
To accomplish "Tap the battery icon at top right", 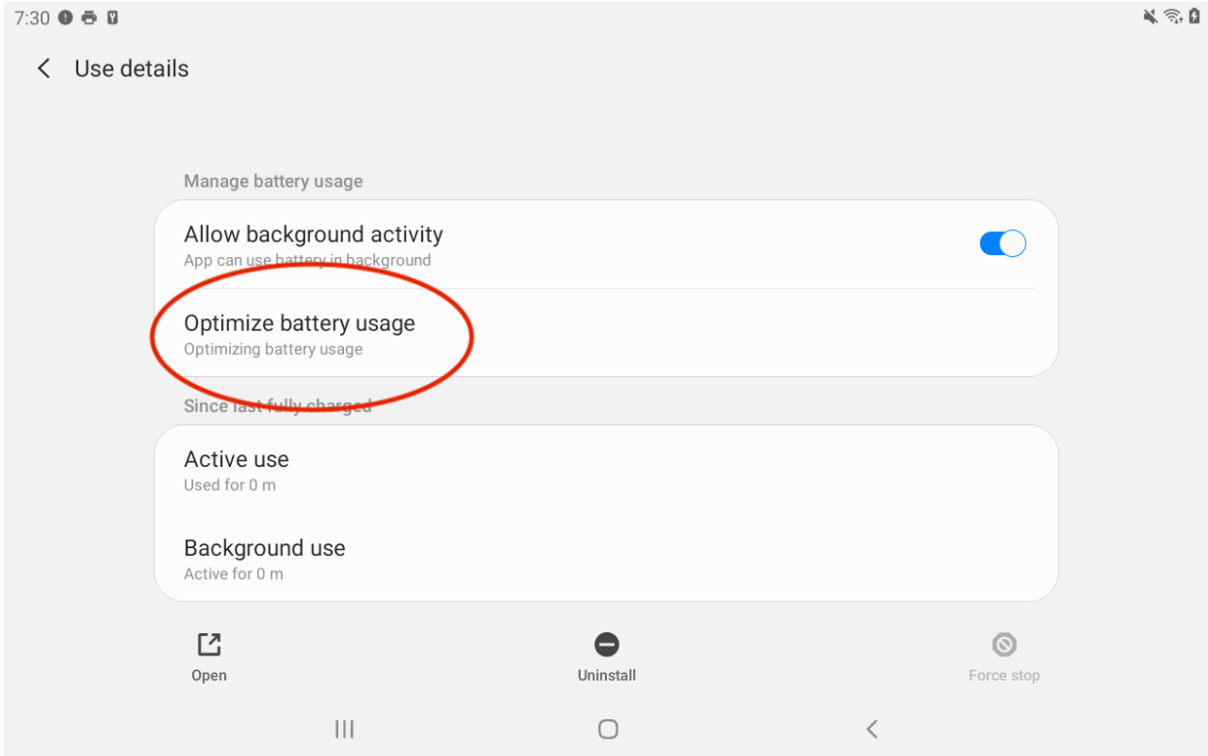I will (1194, 17).
